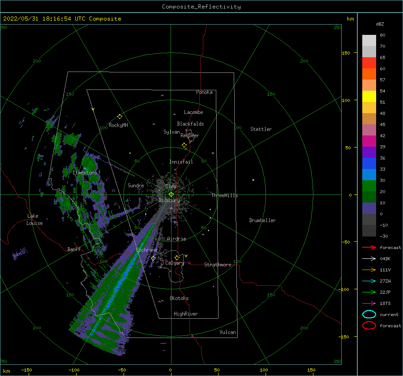
Task: Click the Lacombe town label
Action: click(193, 112)
